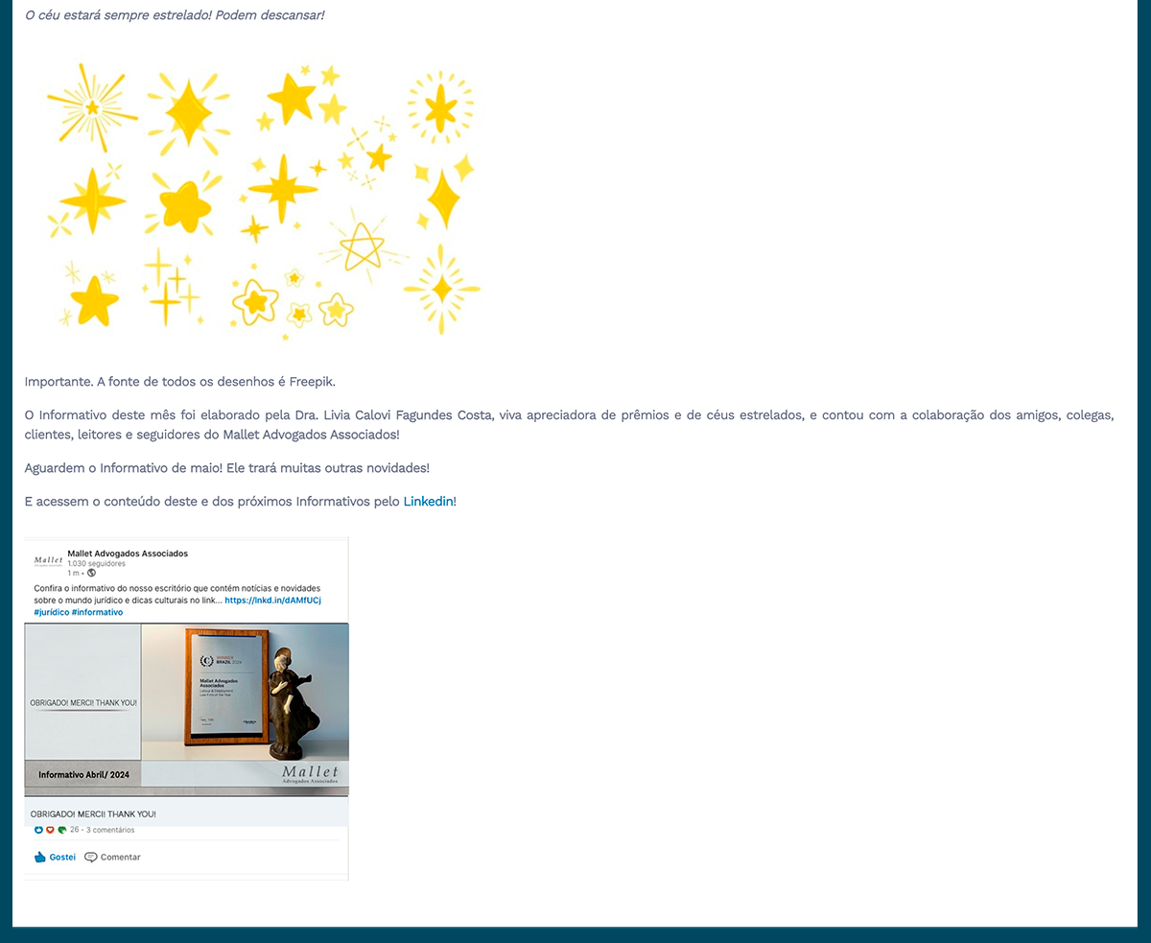Click the red heart reaction icon
Image resolution: width=1151 pixels, height=943 pixels.
pos(51,830)
